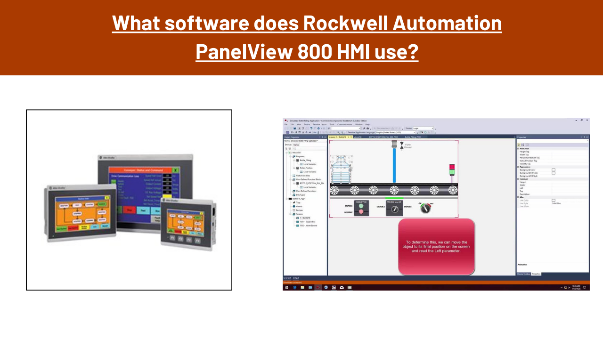Image resolution: width=603 pixels, height=339 pixels.
Task: Click the Rockwell PanelView 800 title link
Action: (307, 37)
